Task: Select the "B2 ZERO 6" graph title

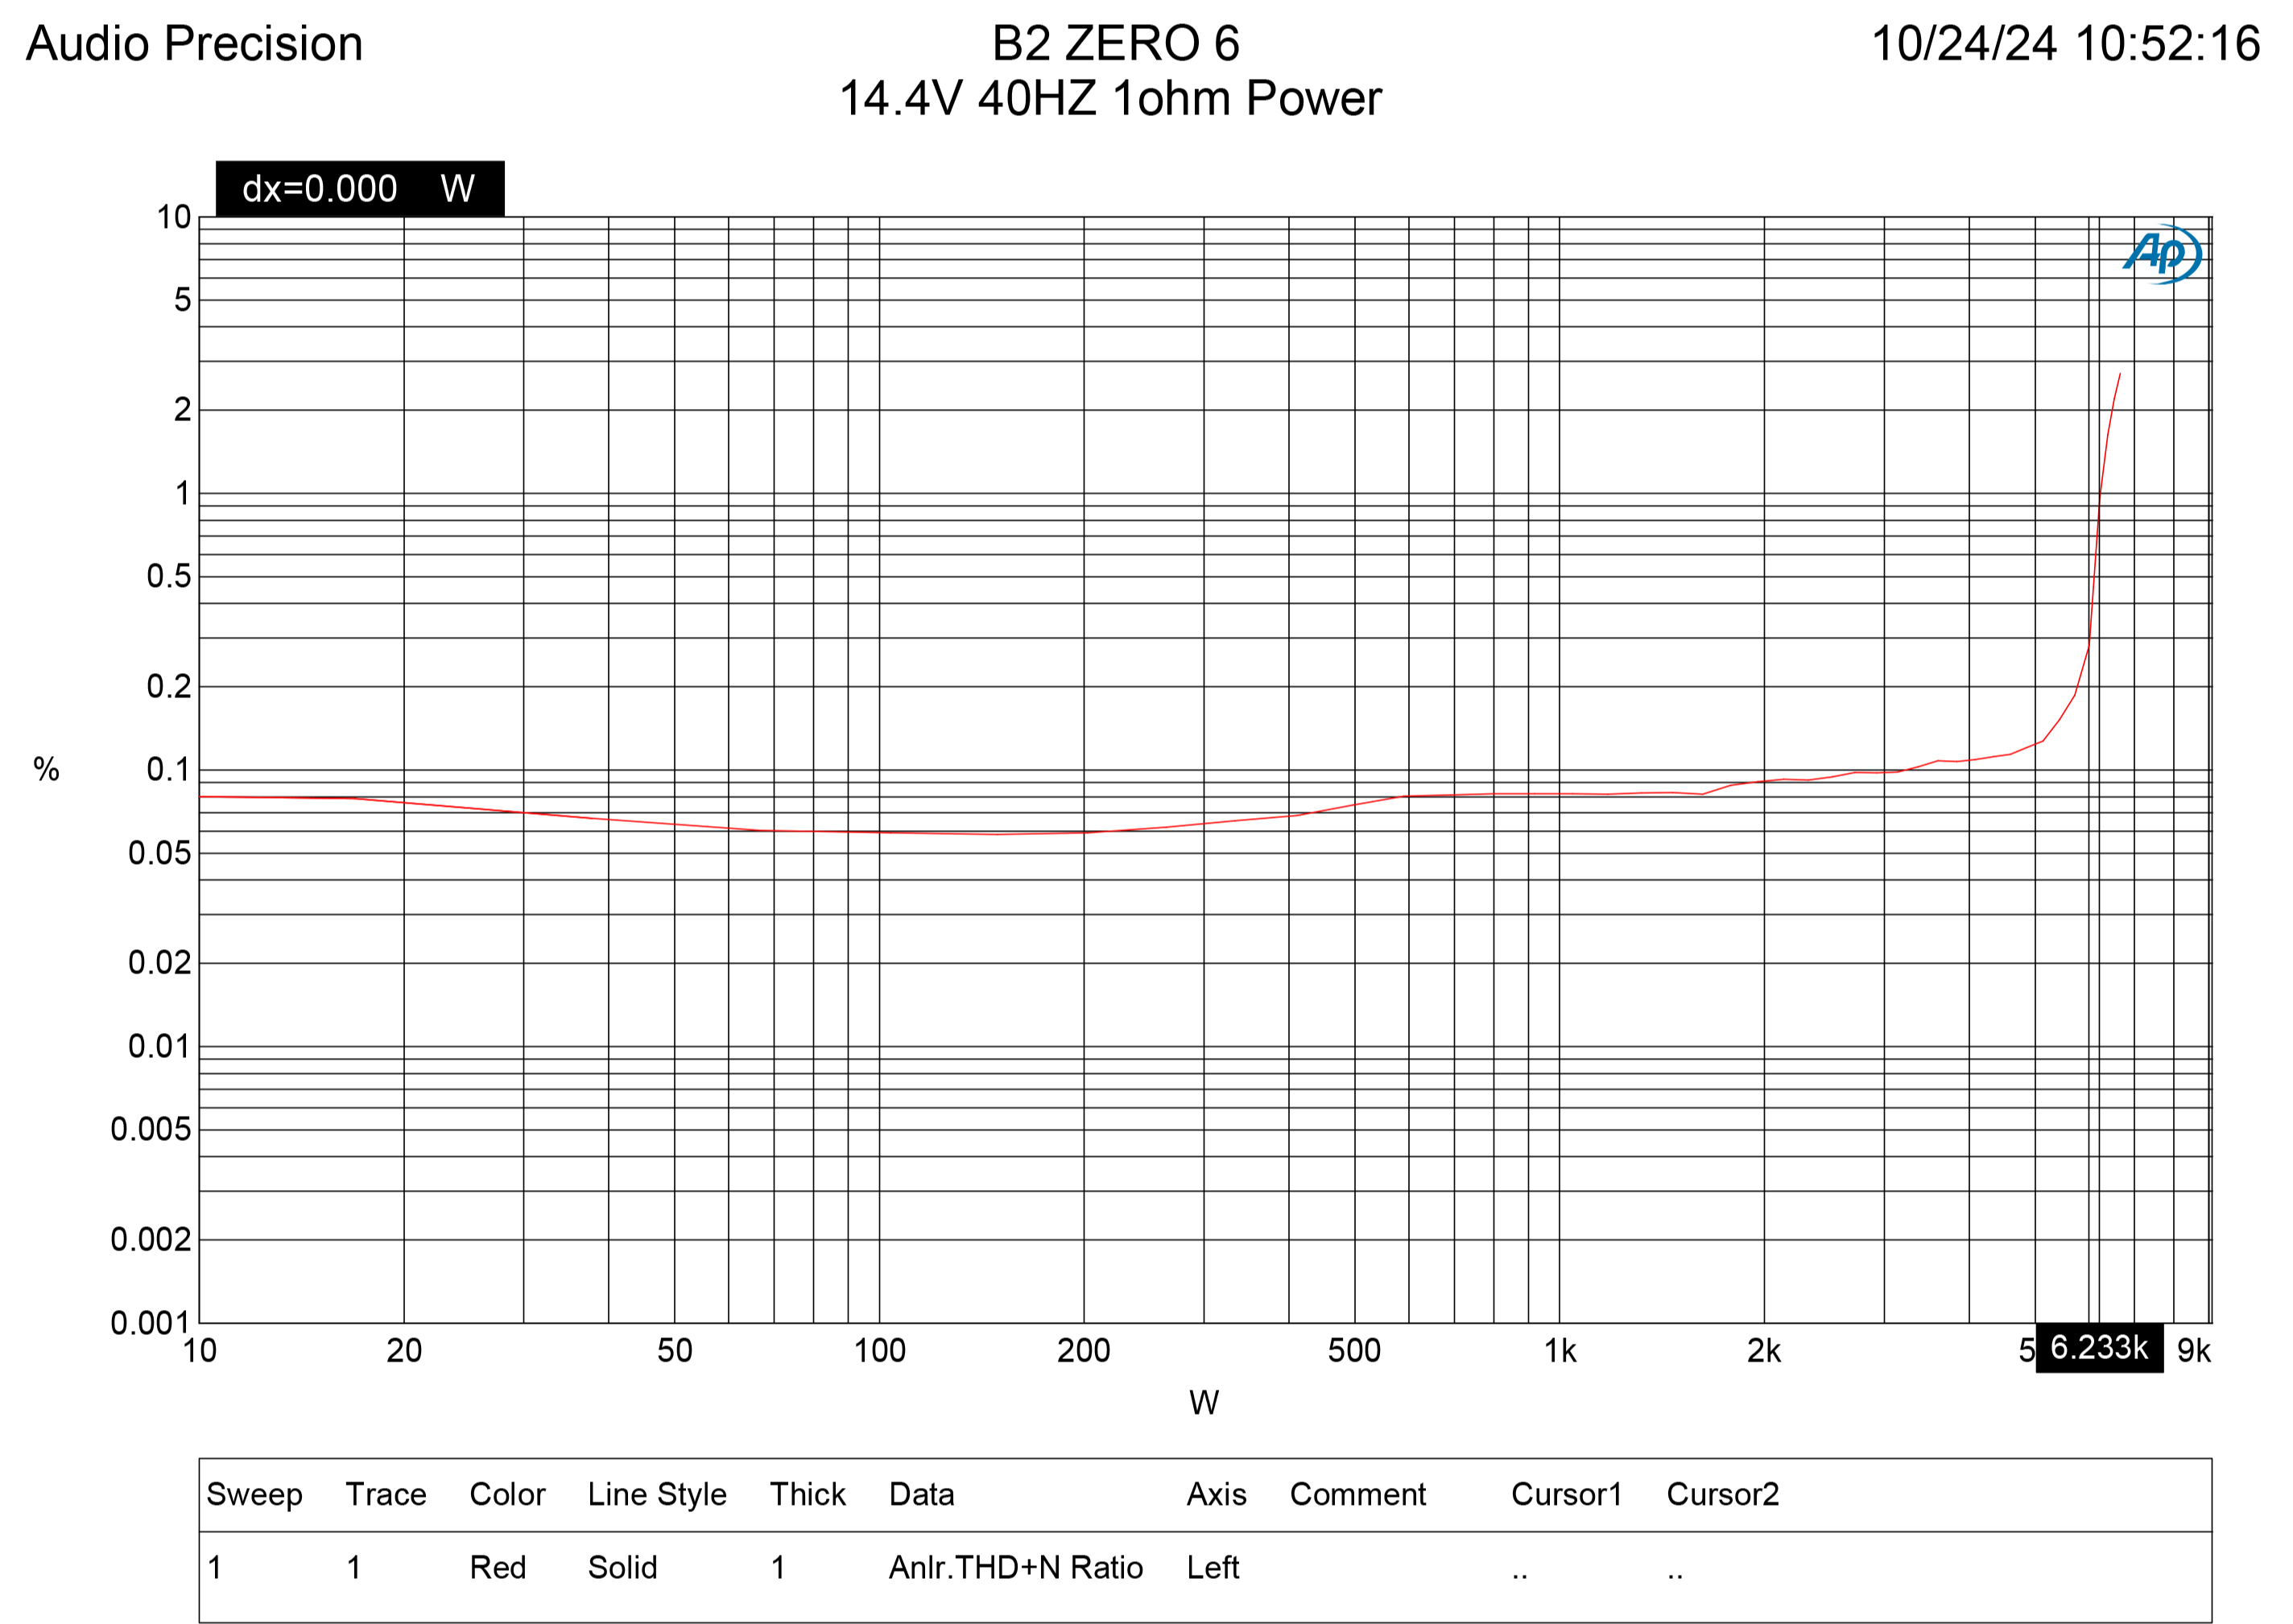Action: (x=1116, y=44)
